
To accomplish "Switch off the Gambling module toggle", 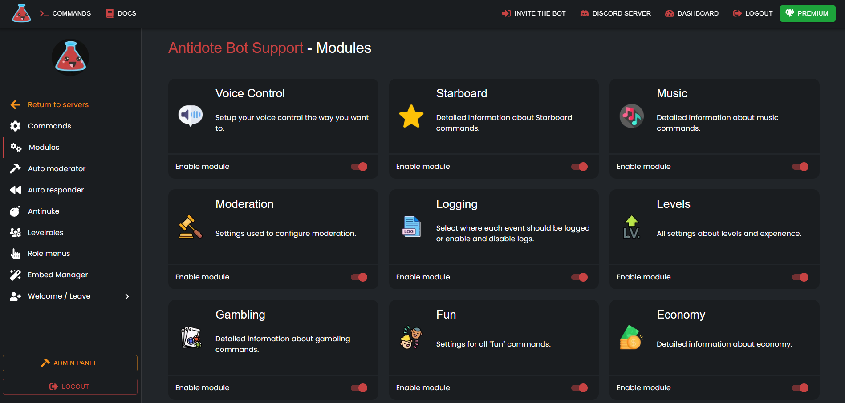I will pyautogui.click(x=359, y=388).
